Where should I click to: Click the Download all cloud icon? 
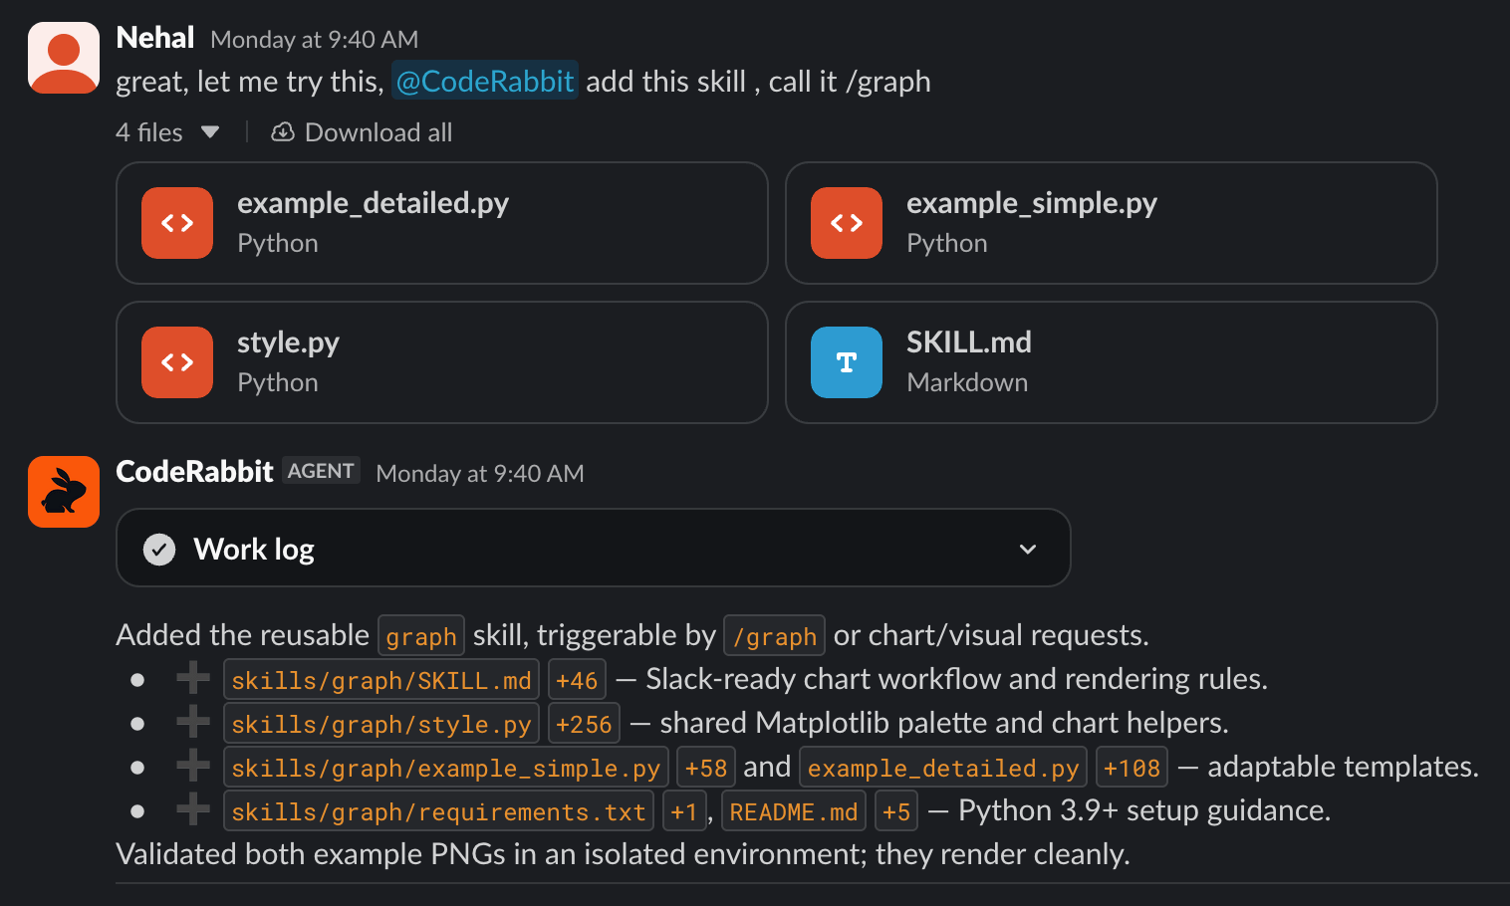click(283, 132)
